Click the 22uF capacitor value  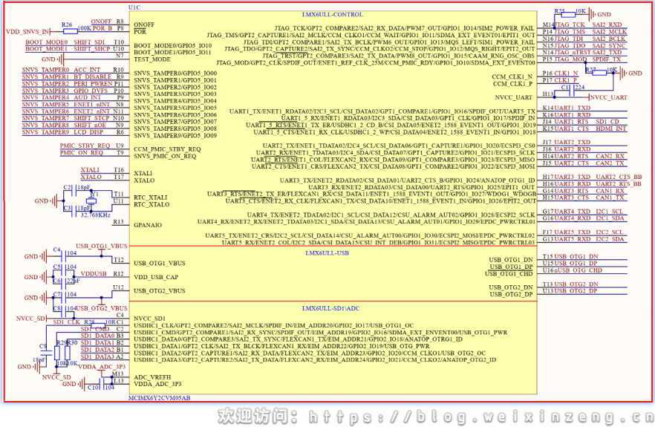pyautogui.click(x=74, y=281)
